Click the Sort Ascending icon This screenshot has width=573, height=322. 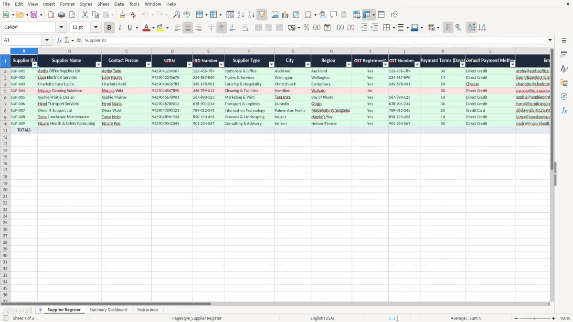[241, 15]
